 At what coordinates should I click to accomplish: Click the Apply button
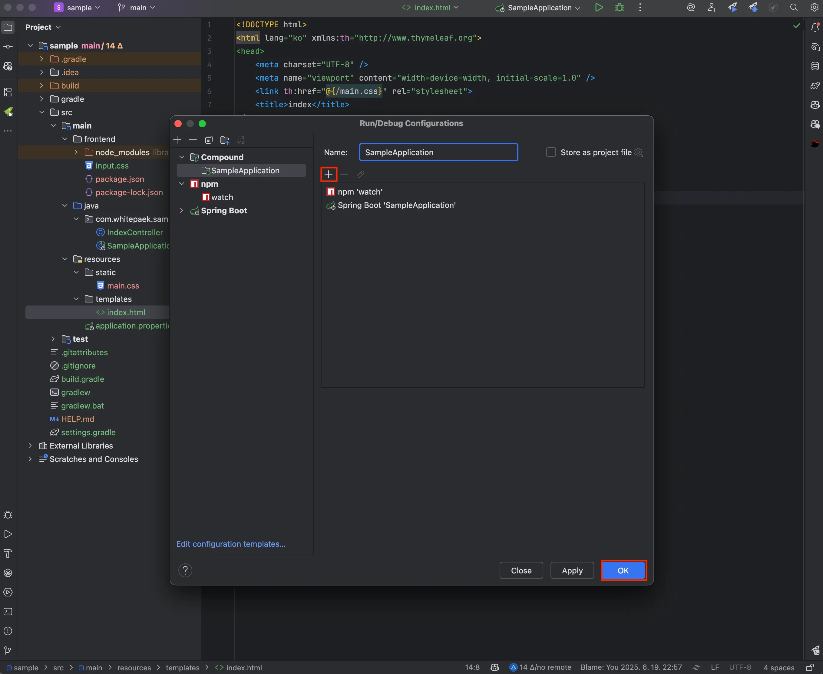point(572,570)
